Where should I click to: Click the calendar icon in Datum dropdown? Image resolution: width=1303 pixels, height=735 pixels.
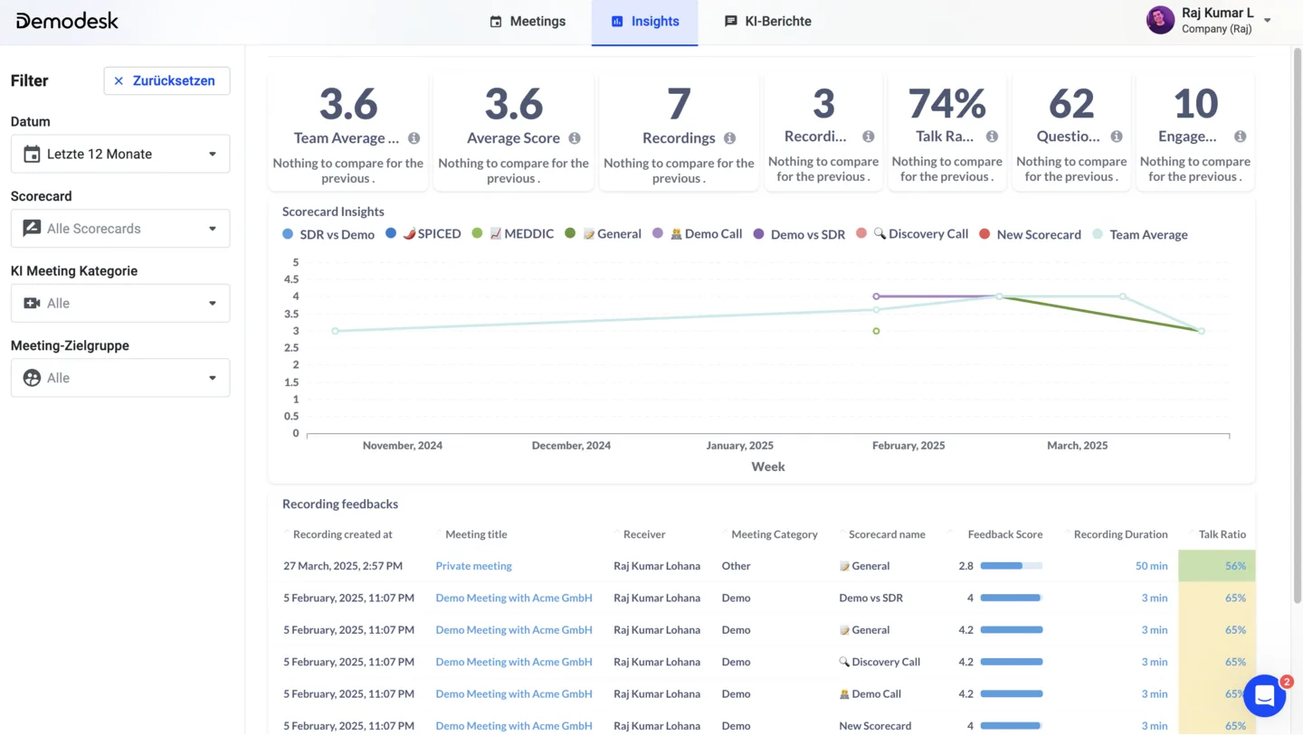[x=32, y=154]
